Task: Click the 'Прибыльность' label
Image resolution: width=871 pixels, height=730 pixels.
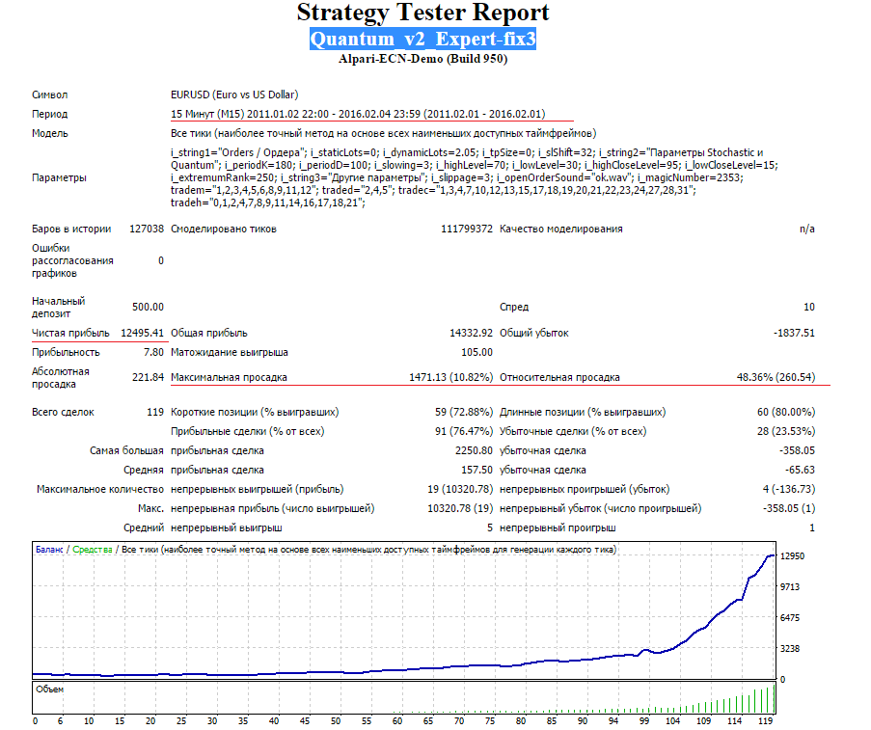Action: 66,352
